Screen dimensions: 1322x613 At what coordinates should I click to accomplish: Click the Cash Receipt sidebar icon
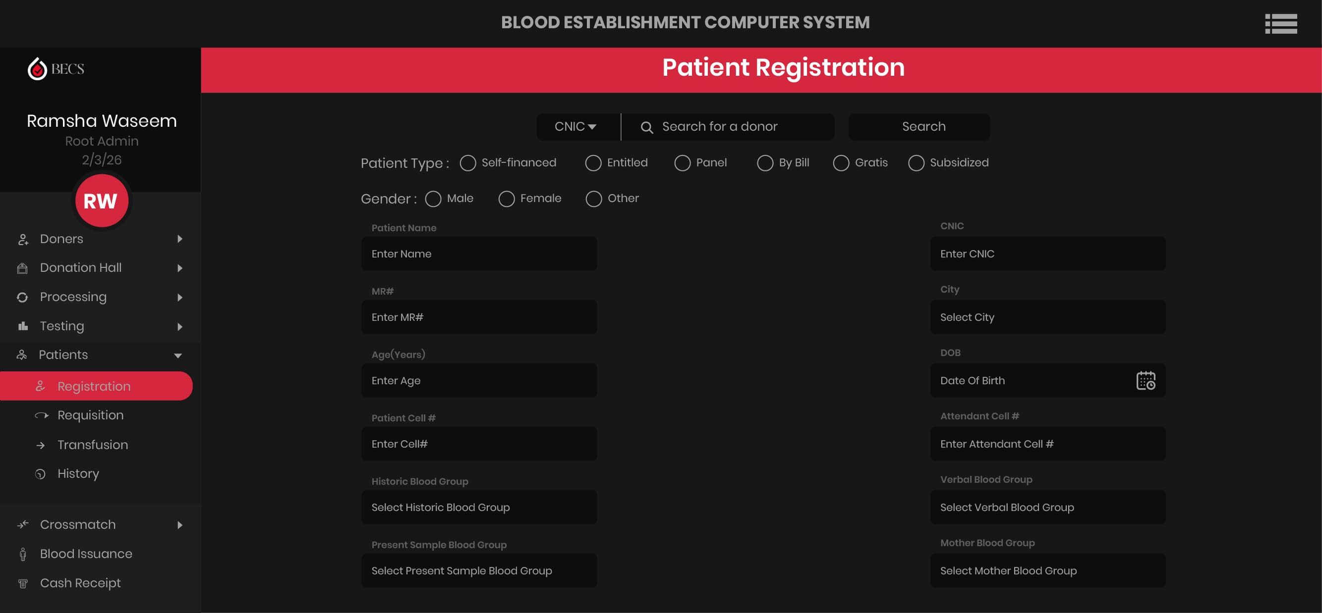click(x=23, y=583)
